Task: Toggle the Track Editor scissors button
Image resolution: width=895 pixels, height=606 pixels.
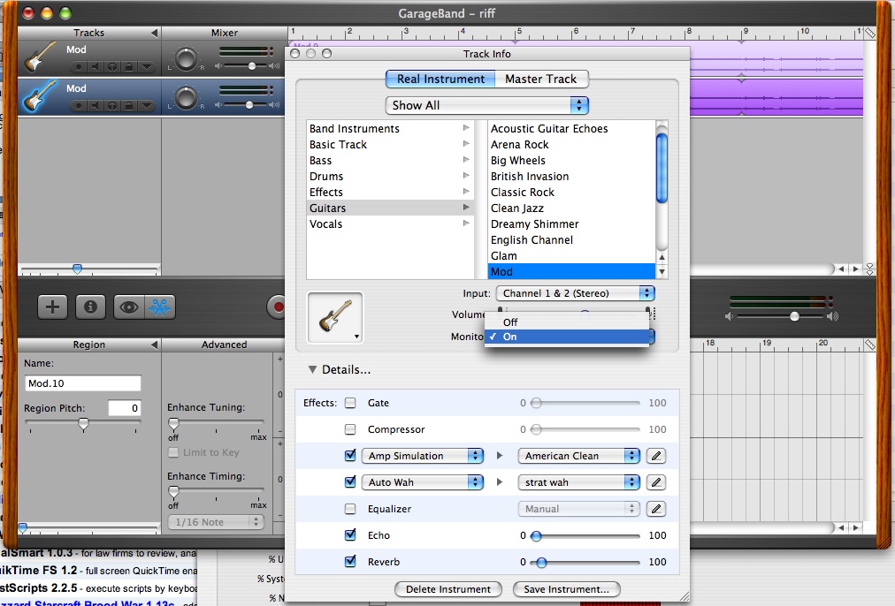Action: click(x=160, y=307)
